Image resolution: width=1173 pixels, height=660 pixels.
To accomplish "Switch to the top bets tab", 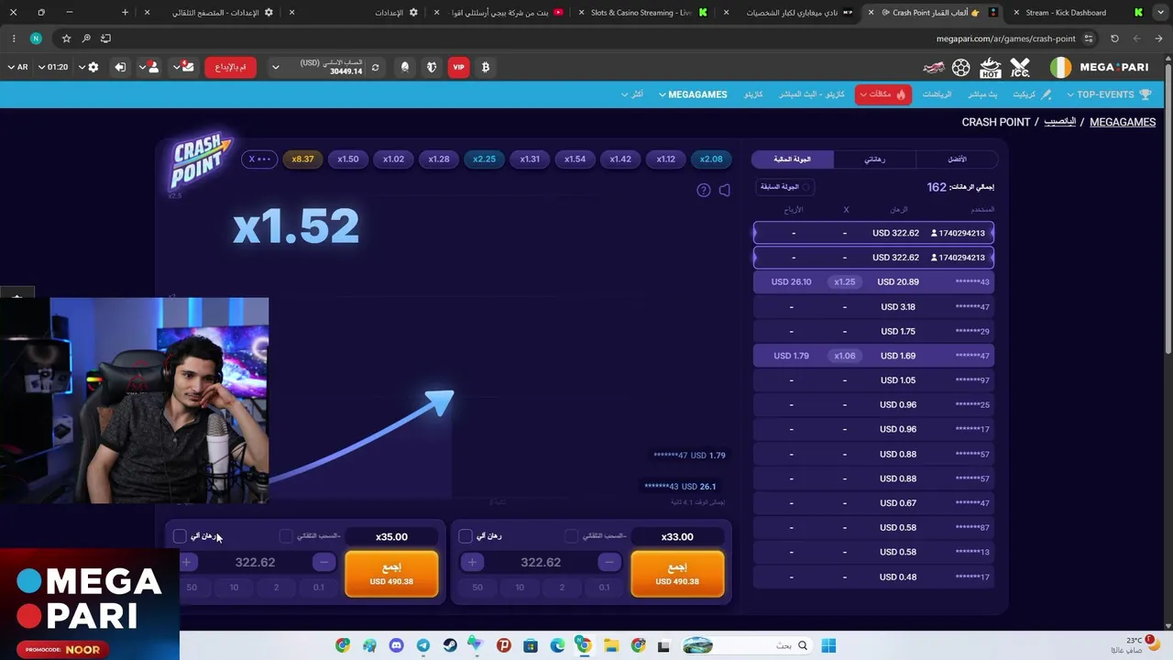I will 957,159.
